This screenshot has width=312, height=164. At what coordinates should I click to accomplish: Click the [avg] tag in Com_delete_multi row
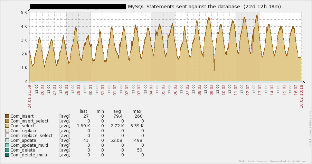[x=65, y=155]
